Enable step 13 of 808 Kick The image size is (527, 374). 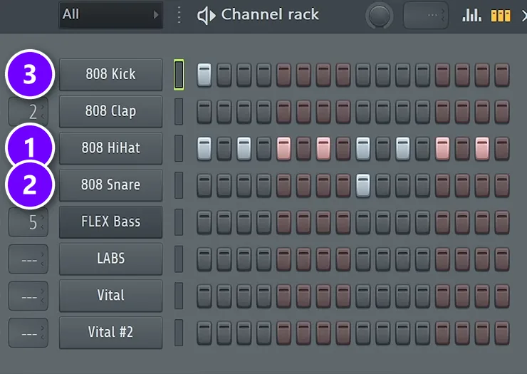(442, 75)
